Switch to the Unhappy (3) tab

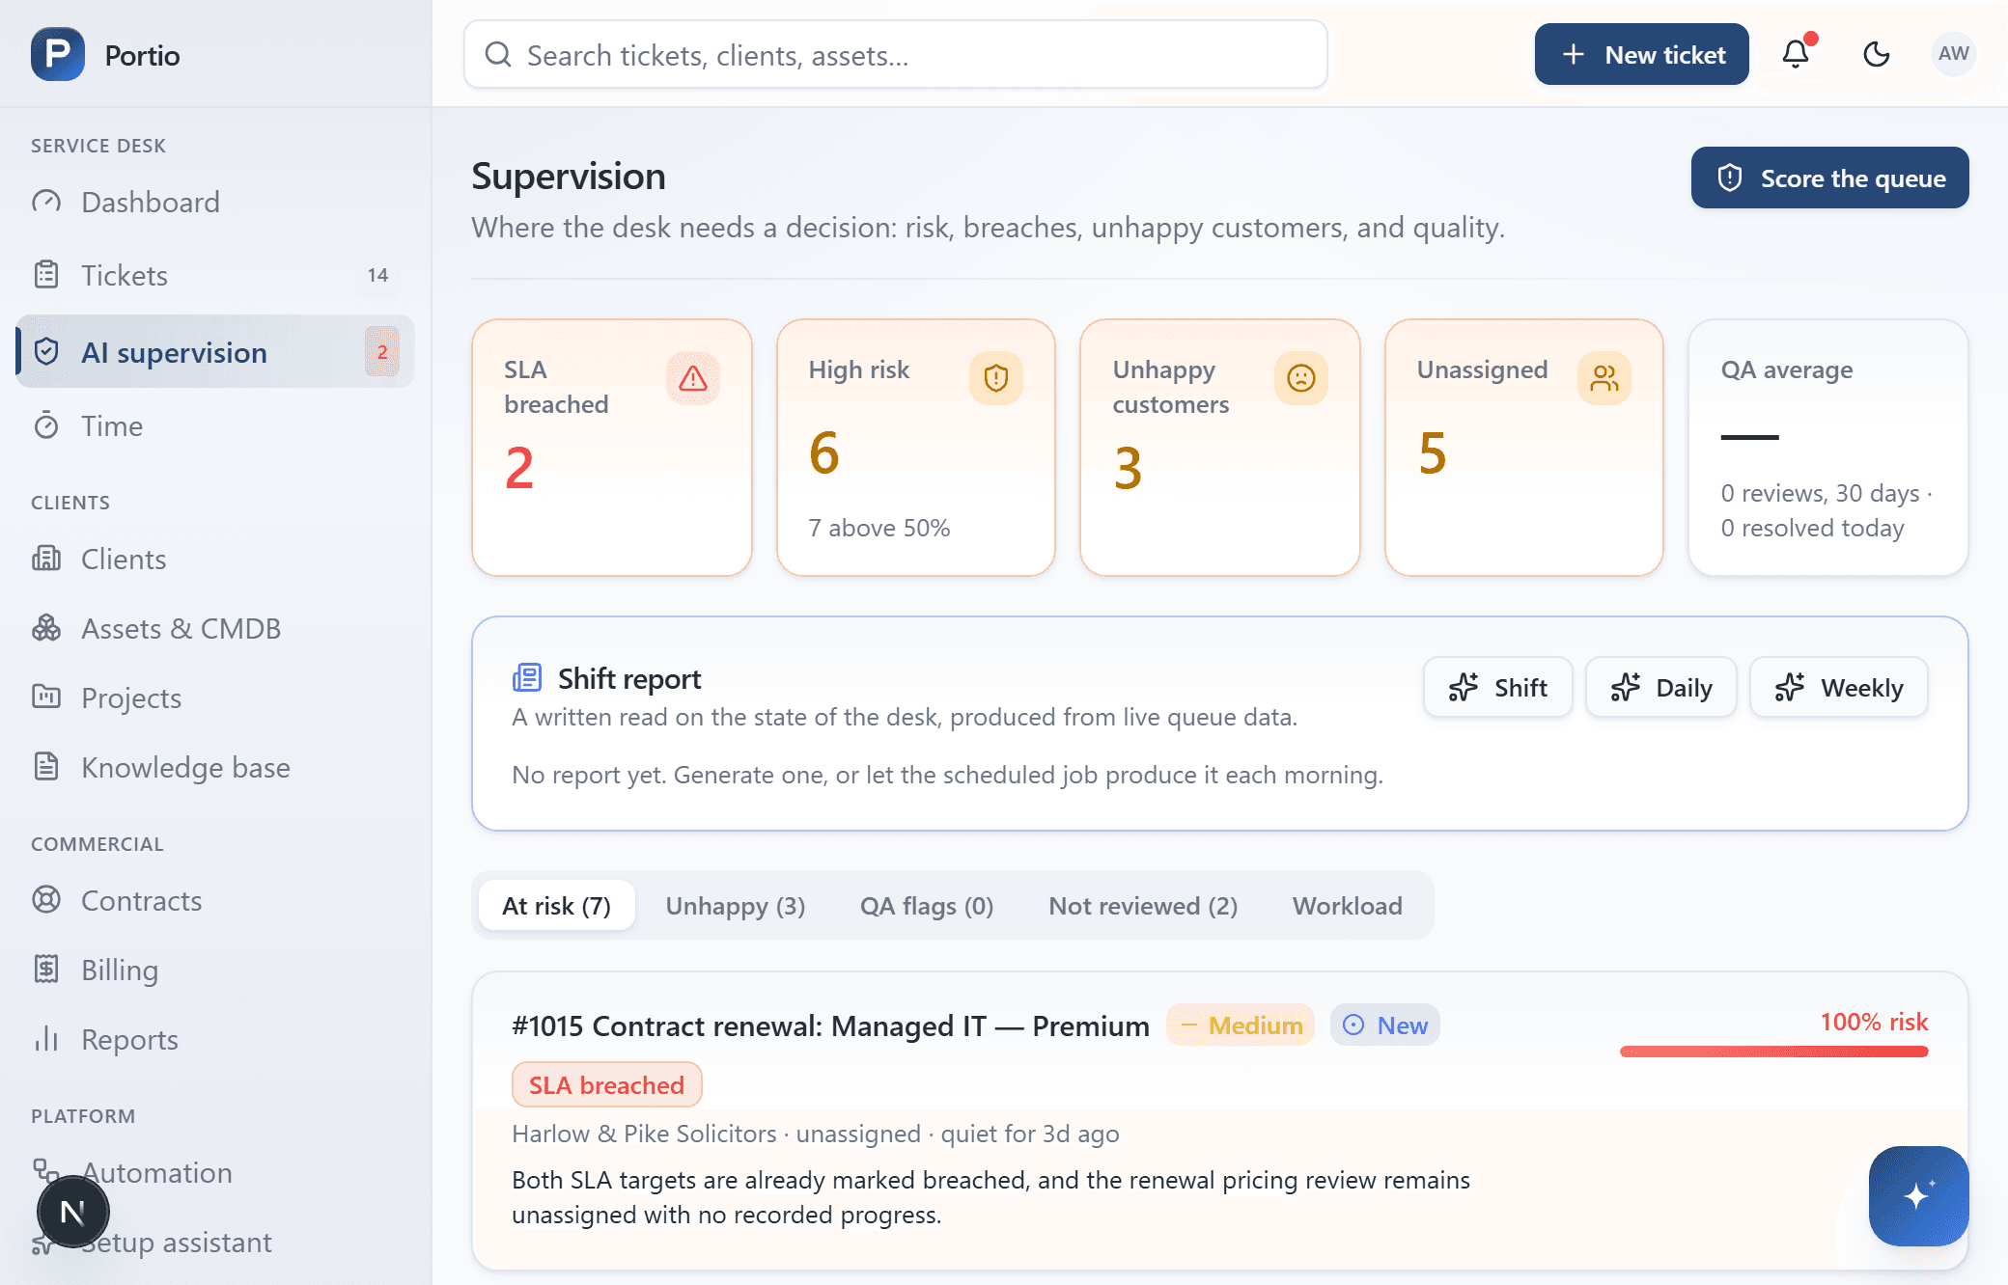click(736, 905)
